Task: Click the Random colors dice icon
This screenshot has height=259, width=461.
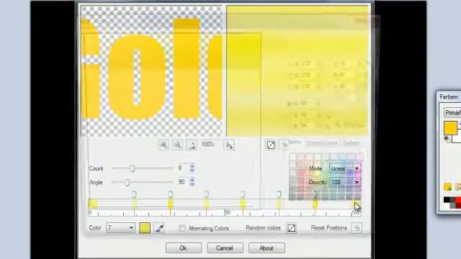Action: pyautogui.click(x=291, y=228)
